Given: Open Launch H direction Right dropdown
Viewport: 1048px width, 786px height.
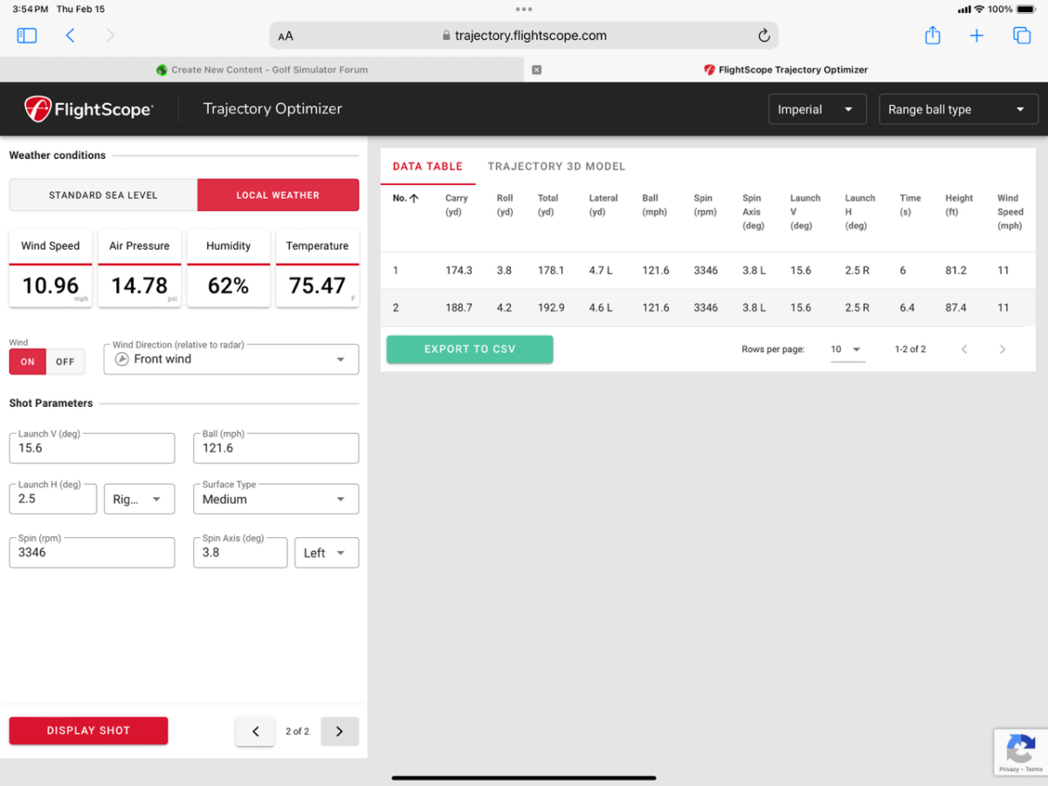Looking at the screenshot, I should [139, 499].
